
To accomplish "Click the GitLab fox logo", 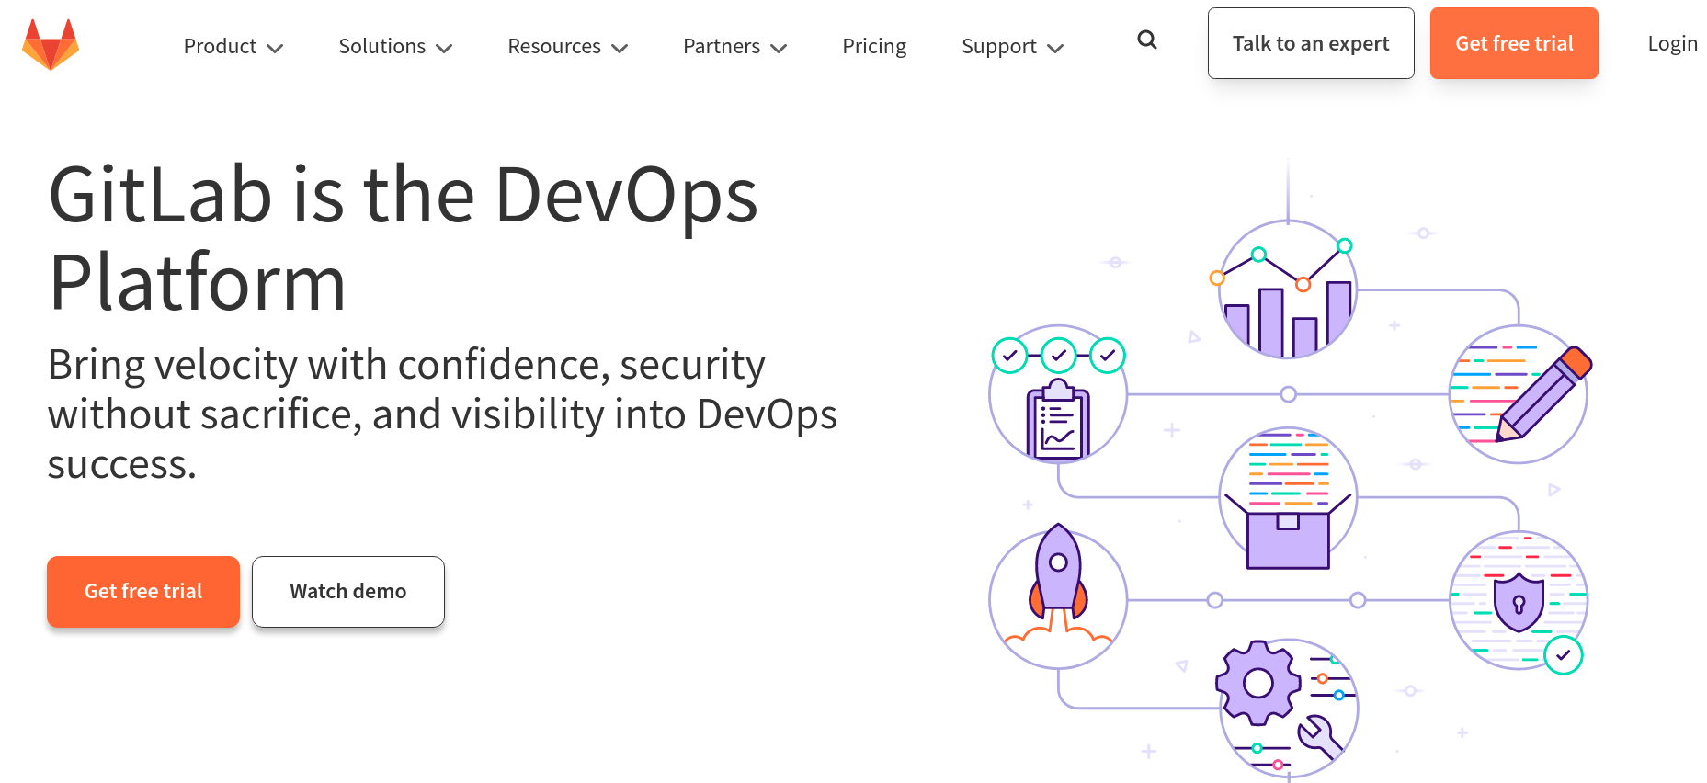I will pyautogui.click(x=51, y=44).
